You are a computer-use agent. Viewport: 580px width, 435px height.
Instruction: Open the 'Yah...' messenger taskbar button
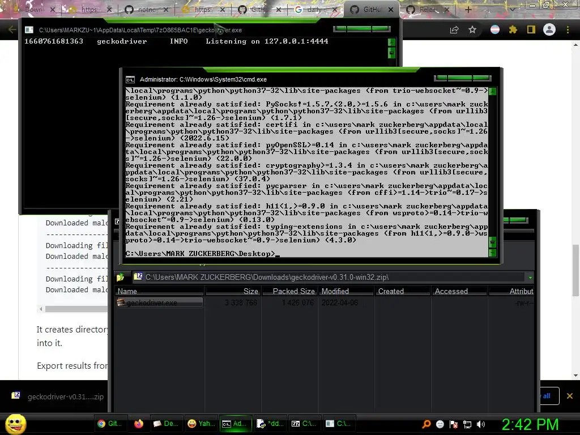tap(201, 424)
